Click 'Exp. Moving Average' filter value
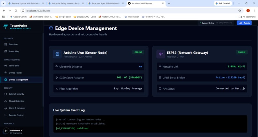258x137 pixels. pyautogui.click(x=128, y=88)
